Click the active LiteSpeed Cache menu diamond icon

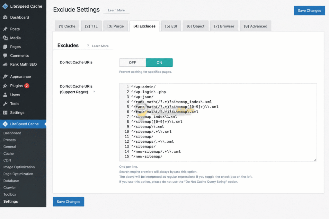click(x=5, y=124)
